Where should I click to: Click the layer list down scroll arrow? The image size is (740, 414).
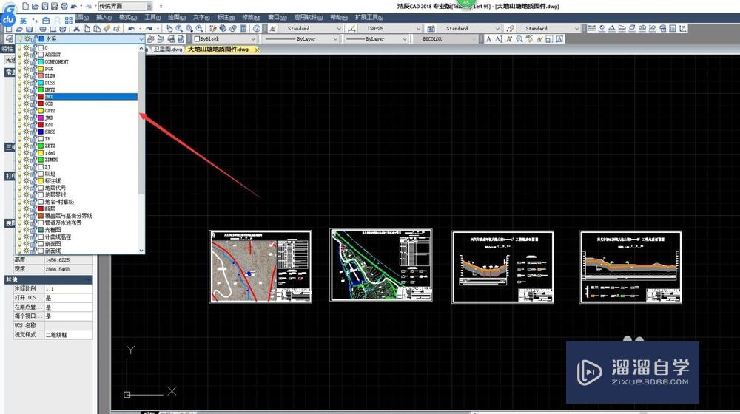141,251
